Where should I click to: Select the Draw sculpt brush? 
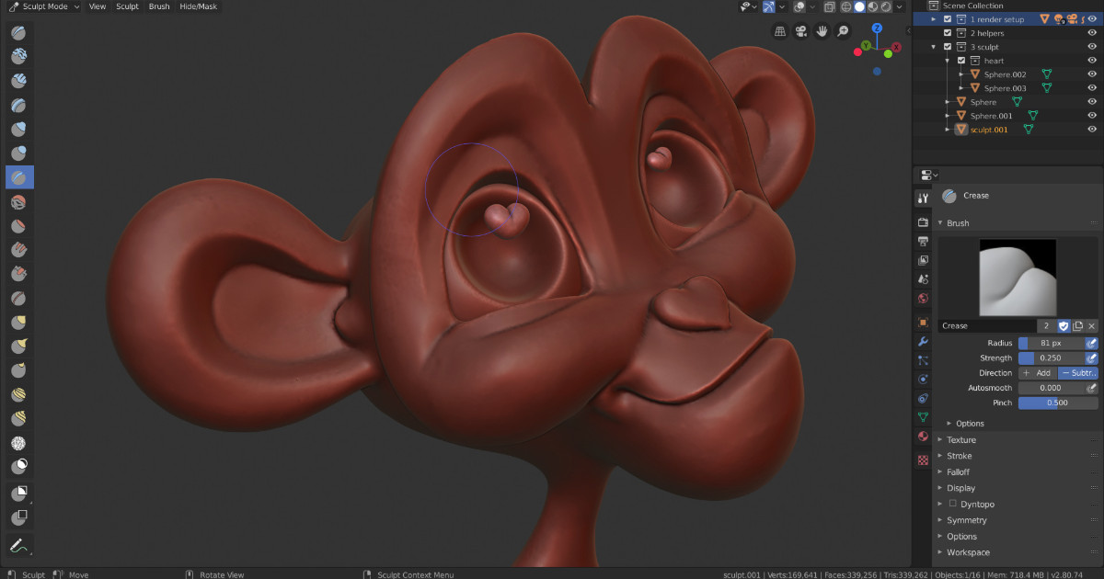pos(19,33)
